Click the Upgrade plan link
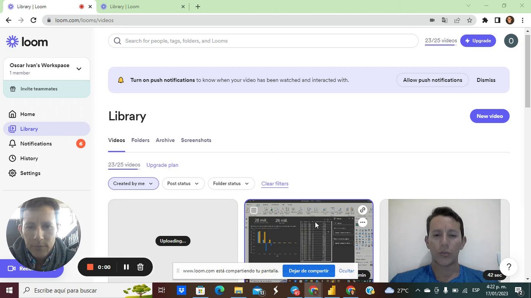Image resolution: width=531 pixels, height=298 pixels. tap(162, 165)
